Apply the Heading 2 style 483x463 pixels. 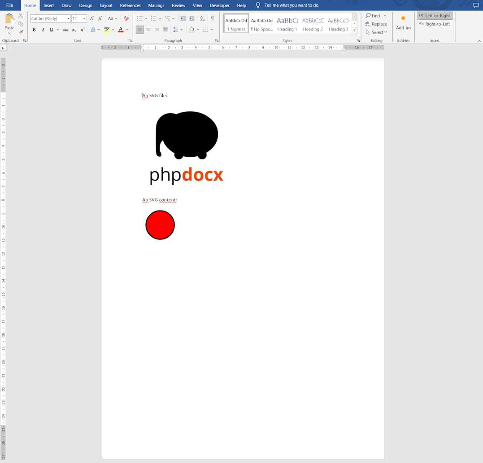(313, 23)
